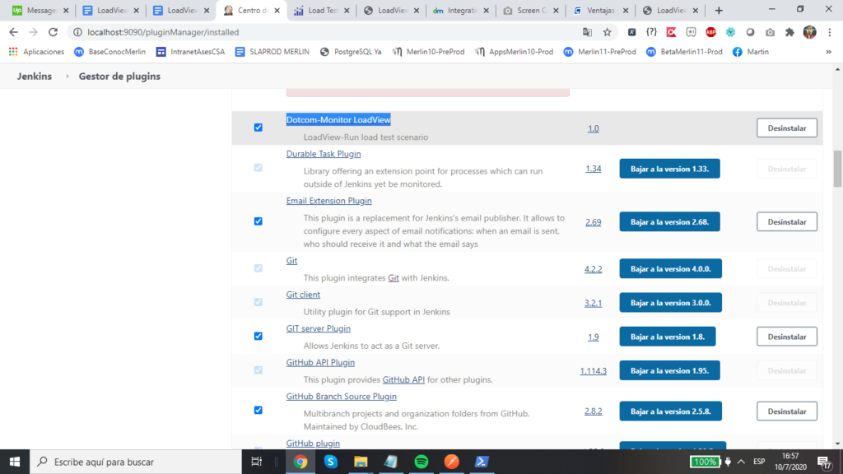This screenshot has height=474, width=843.
Task: Toggle the GIT server Plugin checkbox
Action: [258, 336]
